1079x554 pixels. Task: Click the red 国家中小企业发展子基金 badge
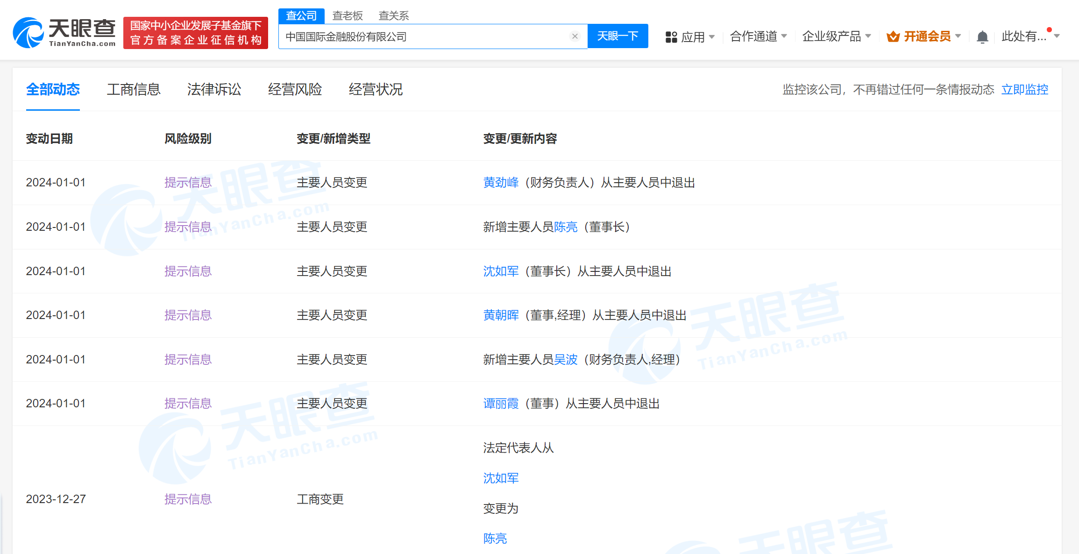pyautogui.click(x=196, y=32)
